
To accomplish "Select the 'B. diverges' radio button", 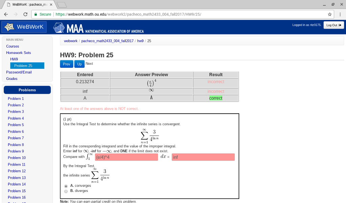I will tap(66, 191).
